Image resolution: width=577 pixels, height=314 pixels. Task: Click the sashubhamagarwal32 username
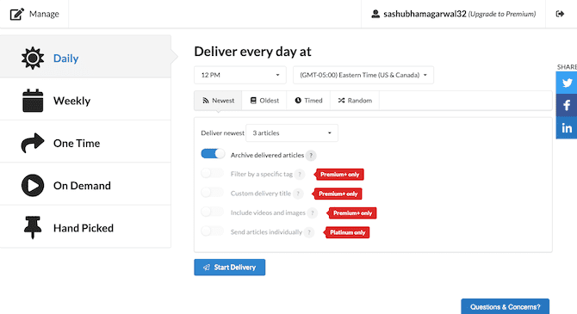425,14
